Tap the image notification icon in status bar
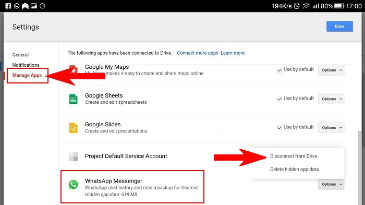This screenshot has width=365, height=205. coord(34,6)
